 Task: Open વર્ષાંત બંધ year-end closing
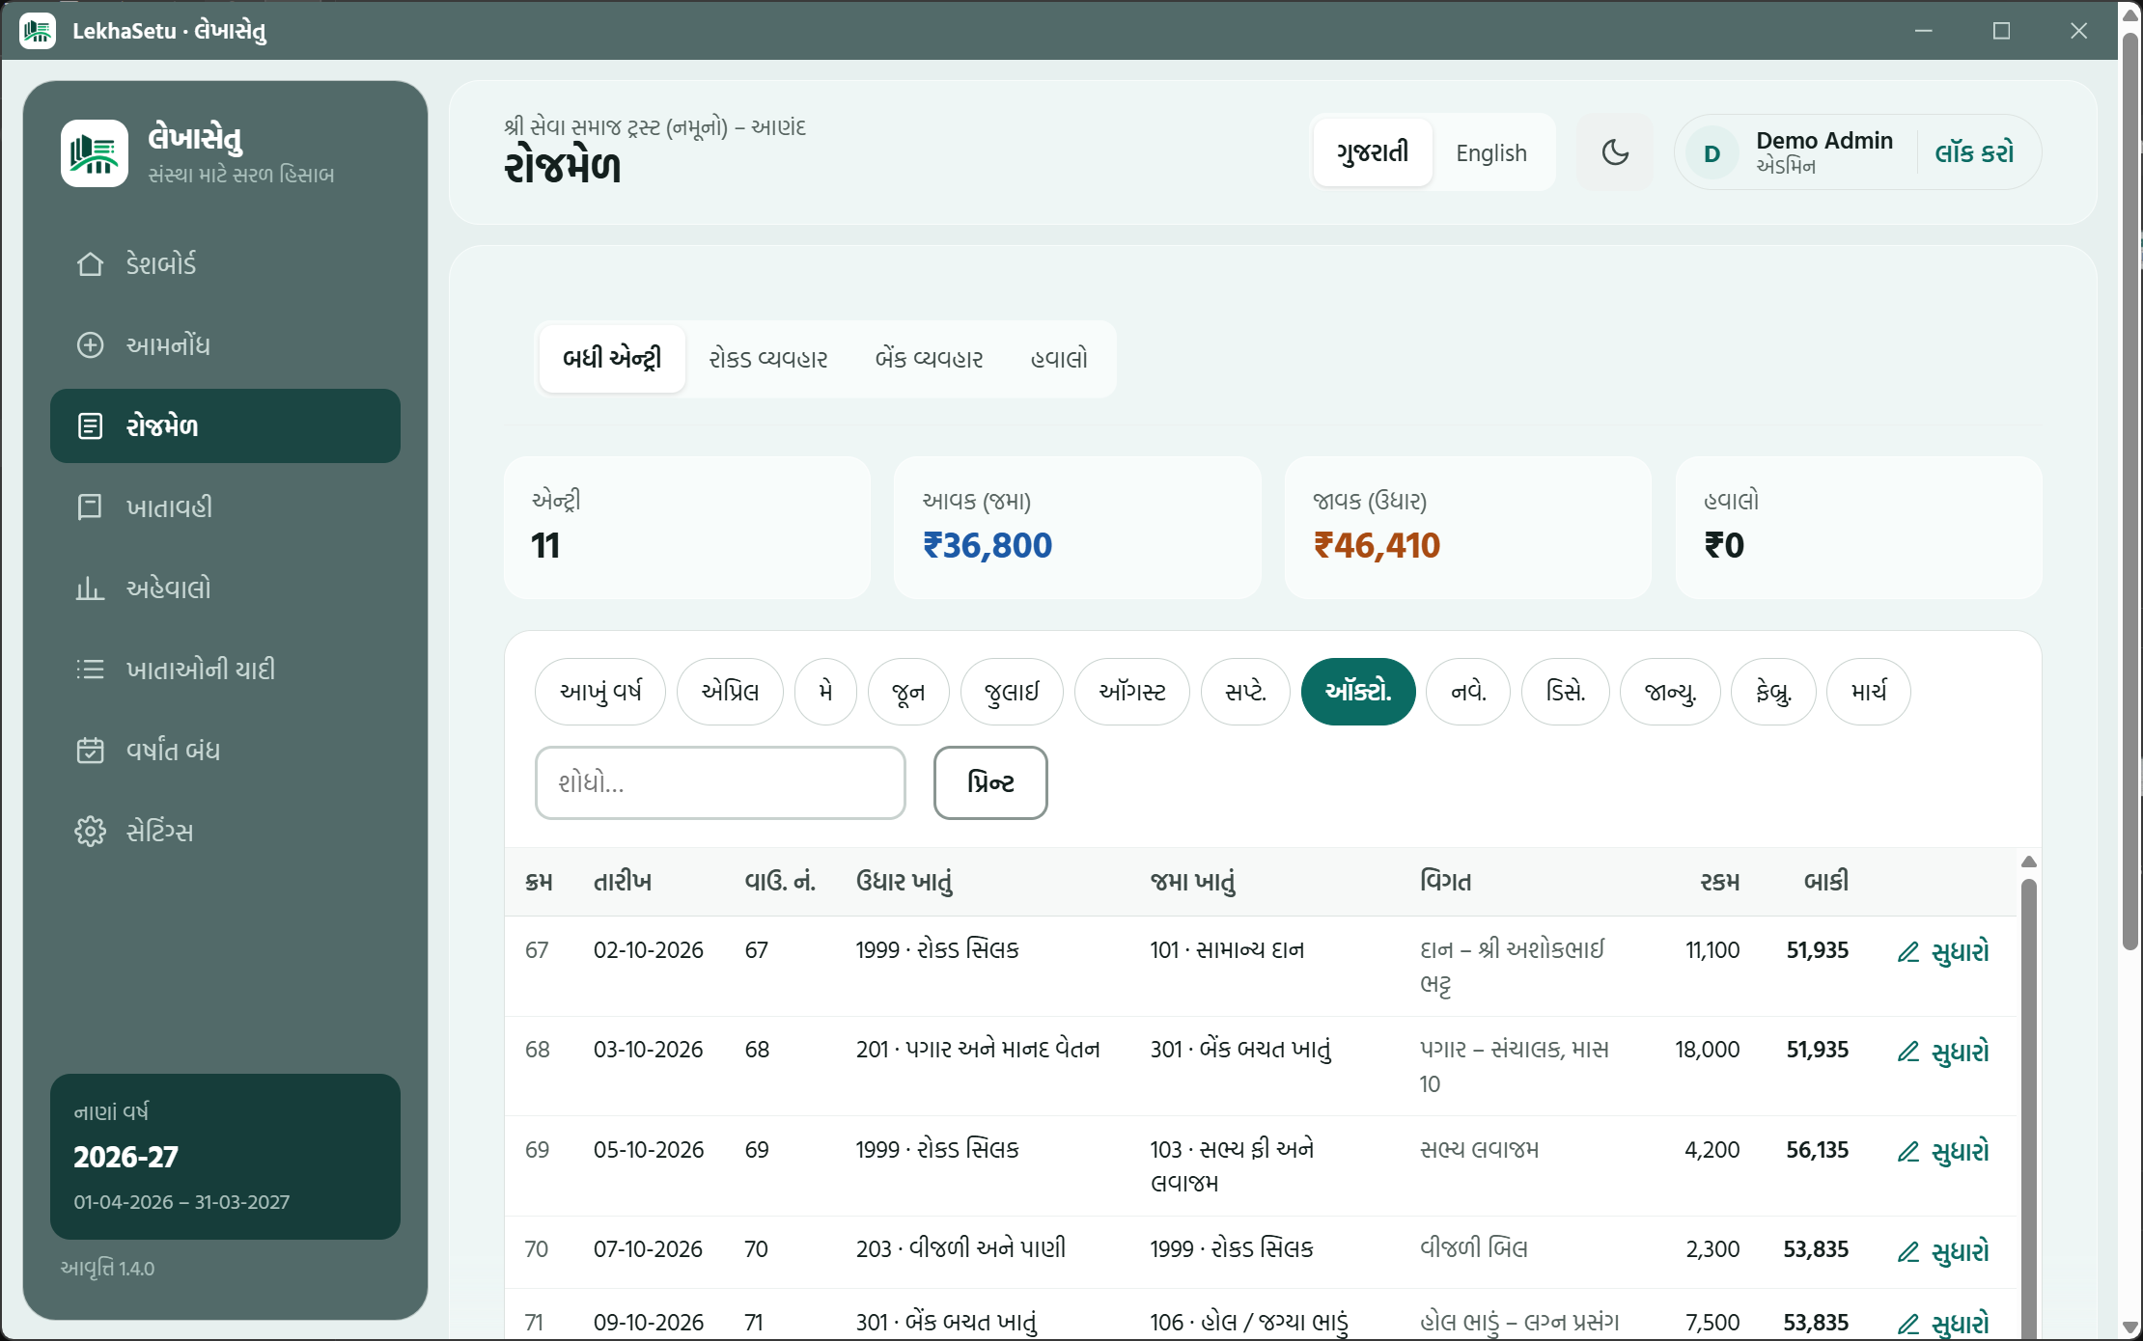(225, 751)
